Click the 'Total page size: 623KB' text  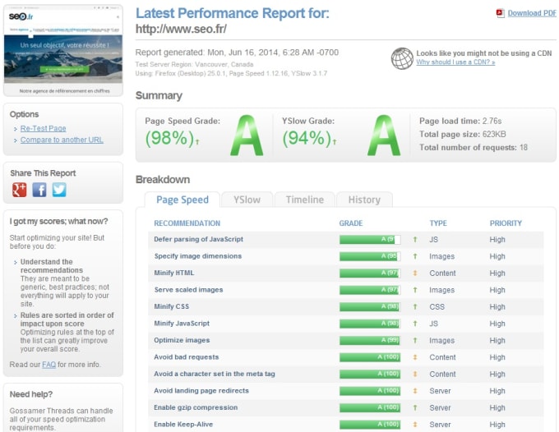point(462,134)
